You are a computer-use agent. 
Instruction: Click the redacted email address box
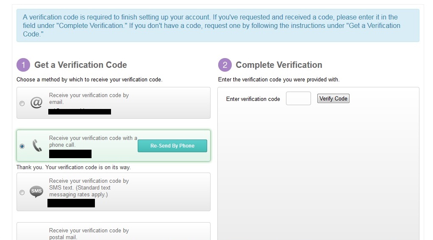80,112
